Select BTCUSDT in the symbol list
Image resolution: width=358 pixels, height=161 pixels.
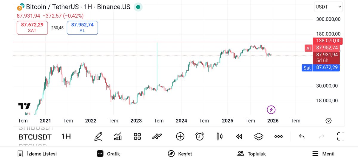click(x=35, y=137)
